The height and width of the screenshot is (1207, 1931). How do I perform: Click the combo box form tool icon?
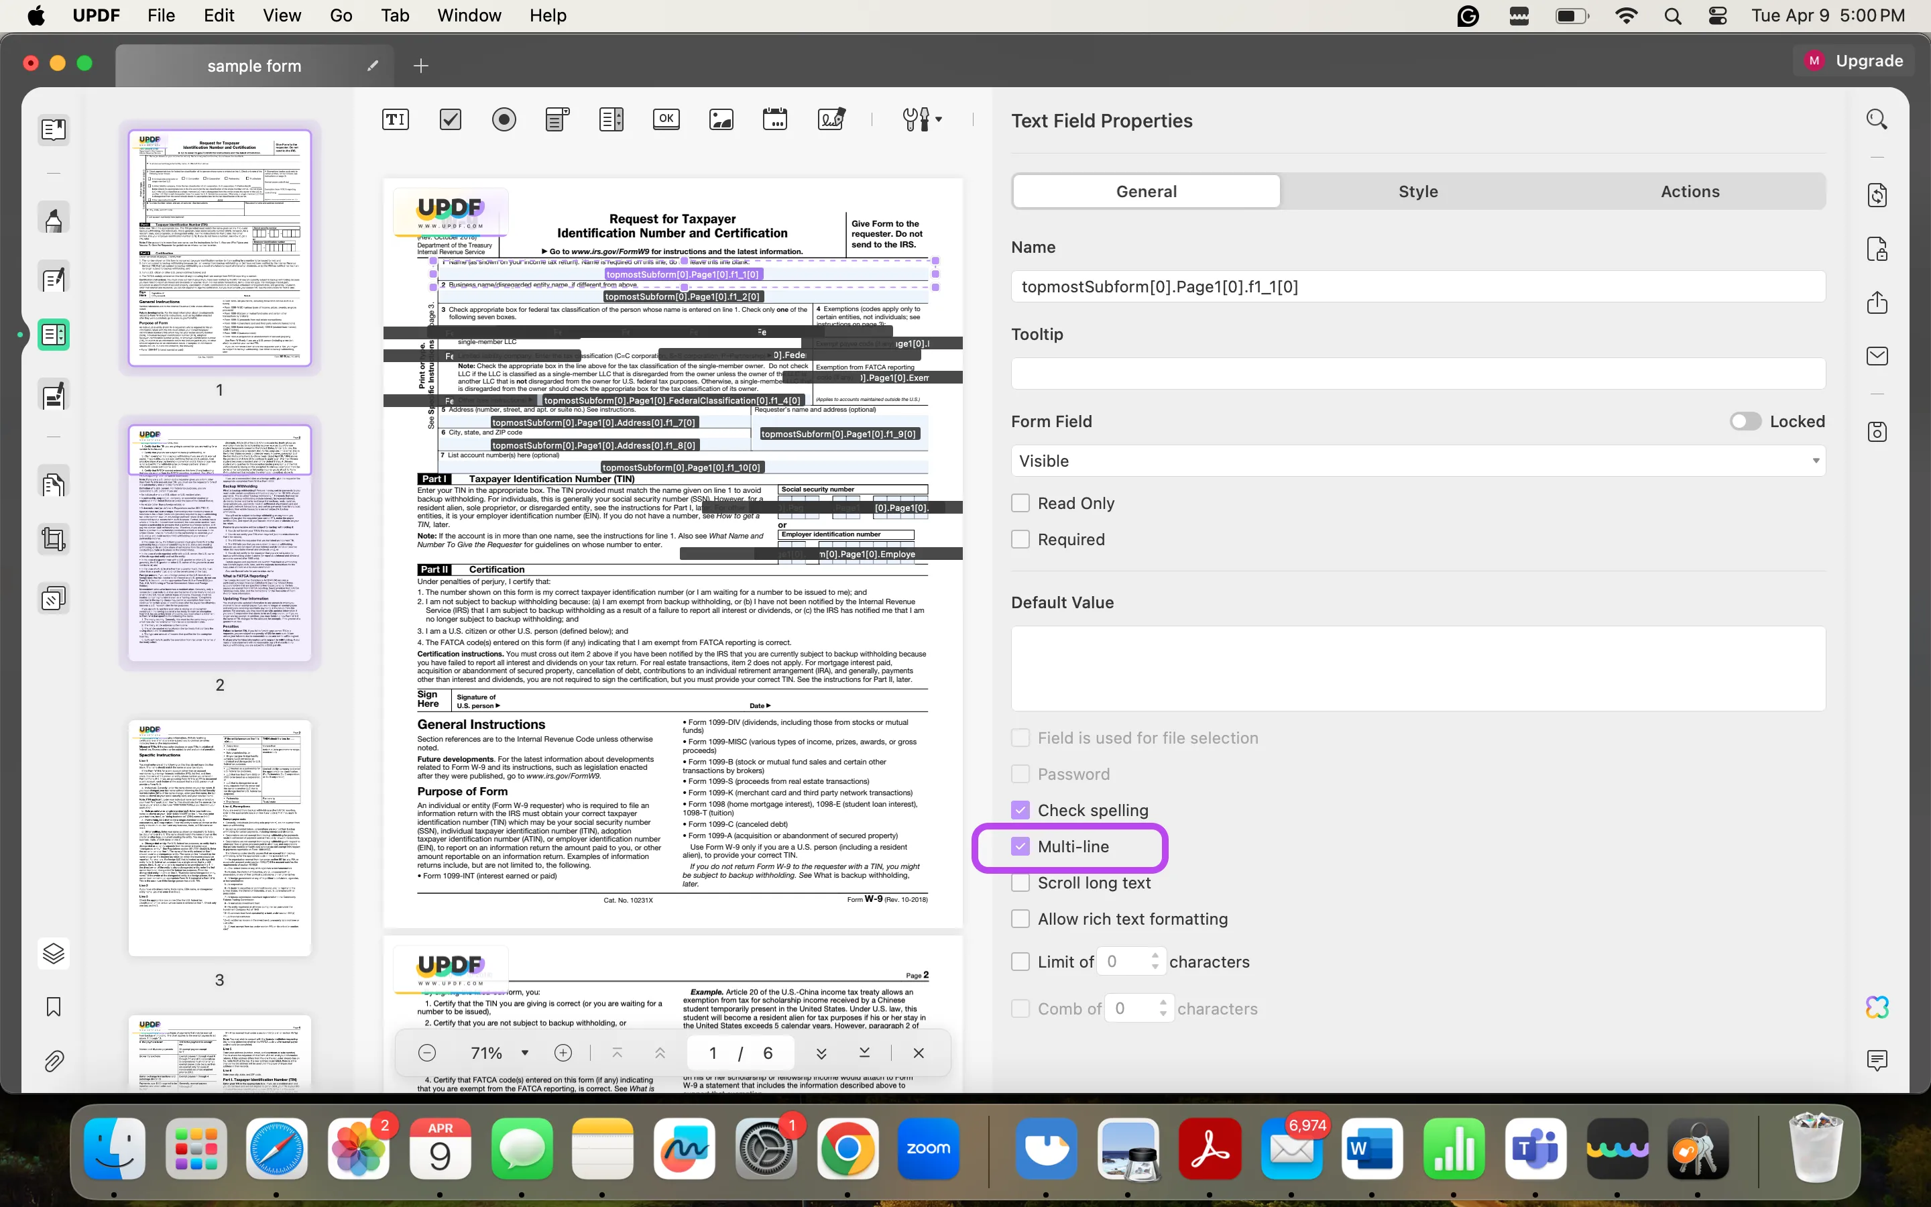[557, 118]
